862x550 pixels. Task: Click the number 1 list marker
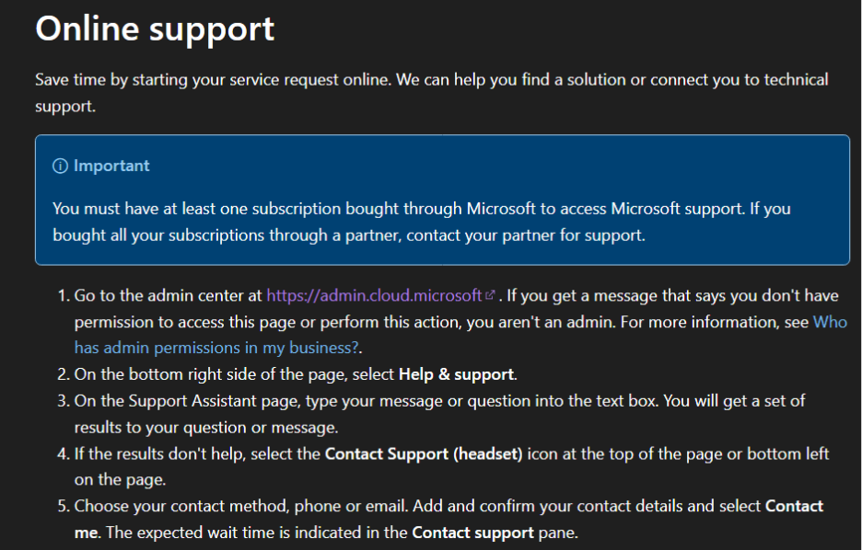(64, 295)
